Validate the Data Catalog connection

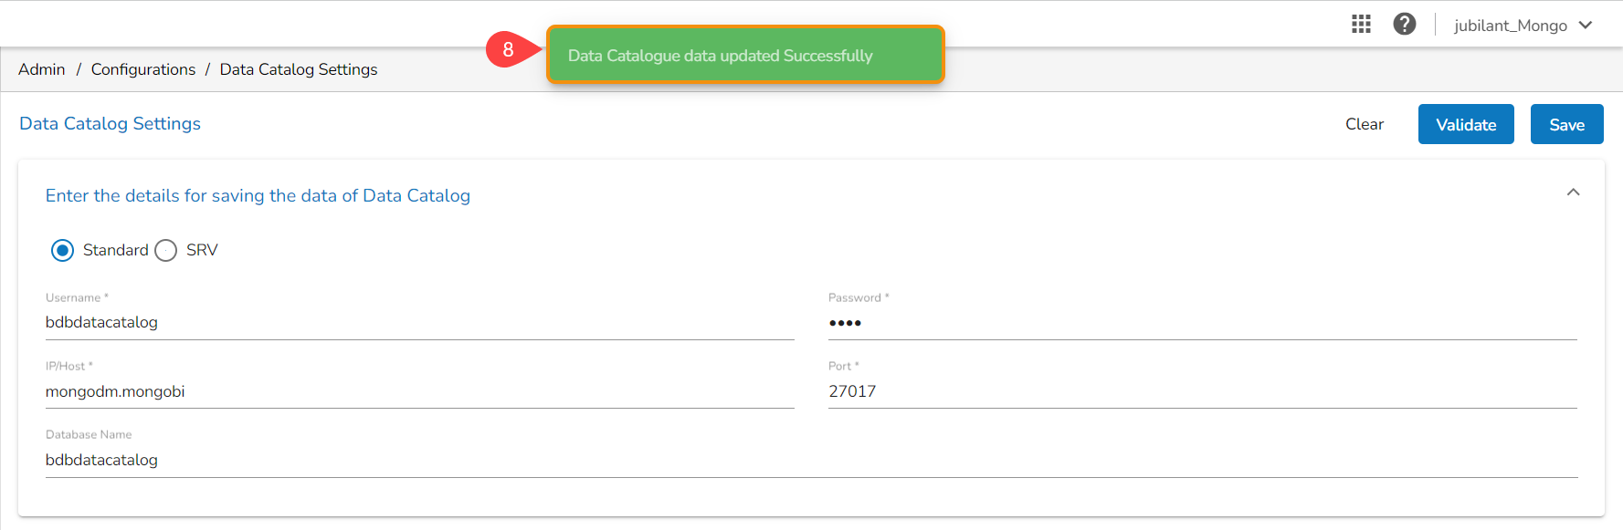1465,125
